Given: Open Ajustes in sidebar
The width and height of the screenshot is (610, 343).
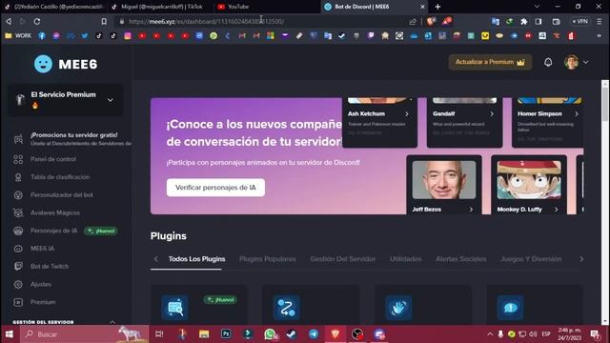Looking at the screenshot, I should click(41, 284).
